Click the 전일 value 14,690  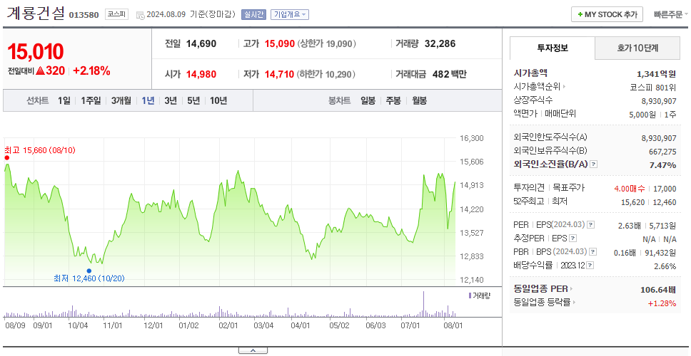point(201,44)
